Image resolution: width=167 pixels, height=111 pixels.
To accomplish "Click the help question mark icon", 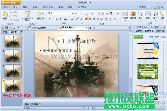I will point(162,7).
